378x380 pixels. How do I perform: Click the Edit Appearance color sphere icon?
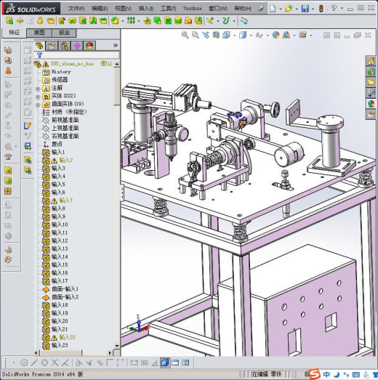click(x=276, y=35)
